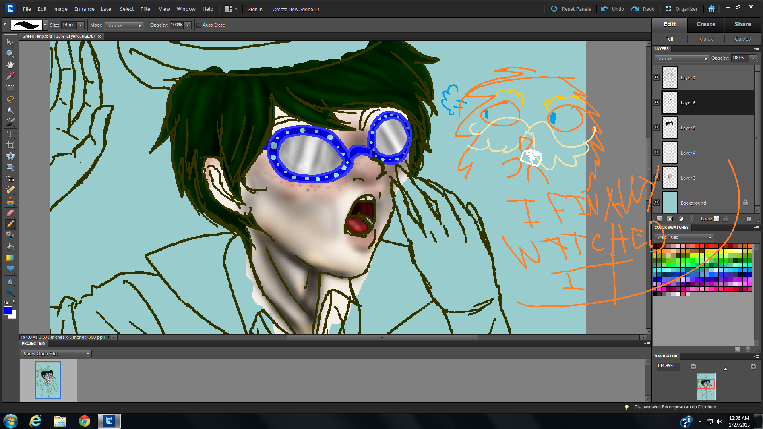Open the Layers panel options menu
Viewport: 763px width, 429px height.
coord(757,49)
